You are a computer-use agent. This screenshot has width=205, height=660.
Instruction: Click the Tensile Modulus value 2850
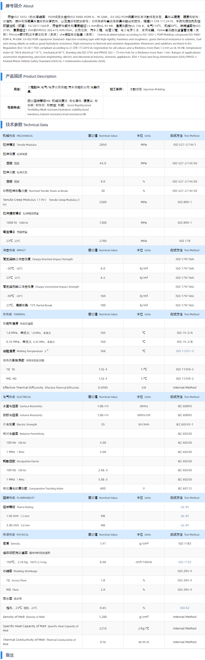coord(103,145)
